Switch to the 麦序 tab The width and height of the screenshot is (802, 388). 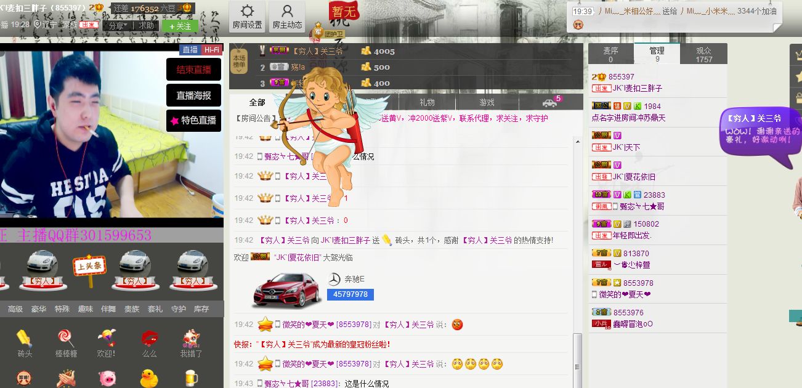610,54
